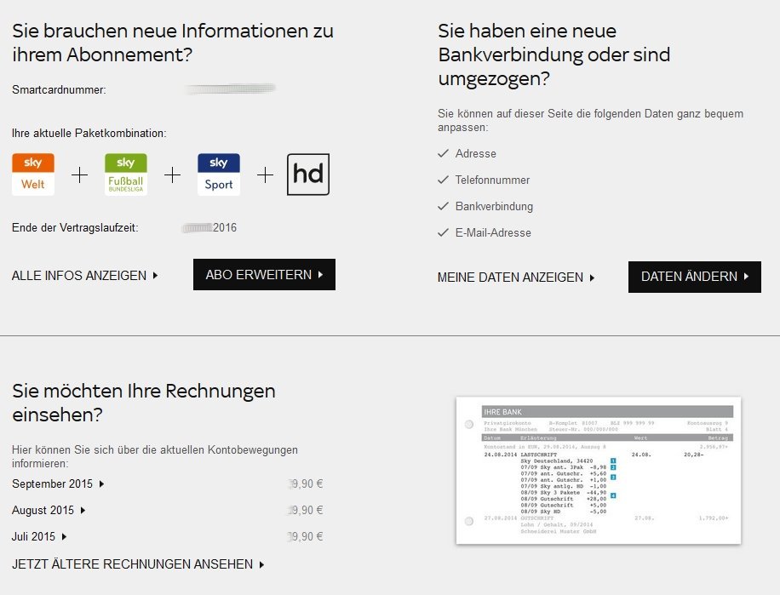
Task: Click heading about neue Bankverbindung oder umgezogen
Action: 554,54
